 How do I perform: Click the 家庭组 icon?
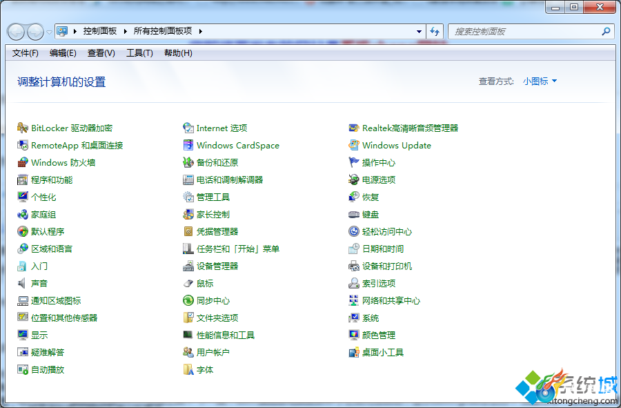(x=23, y=214)
